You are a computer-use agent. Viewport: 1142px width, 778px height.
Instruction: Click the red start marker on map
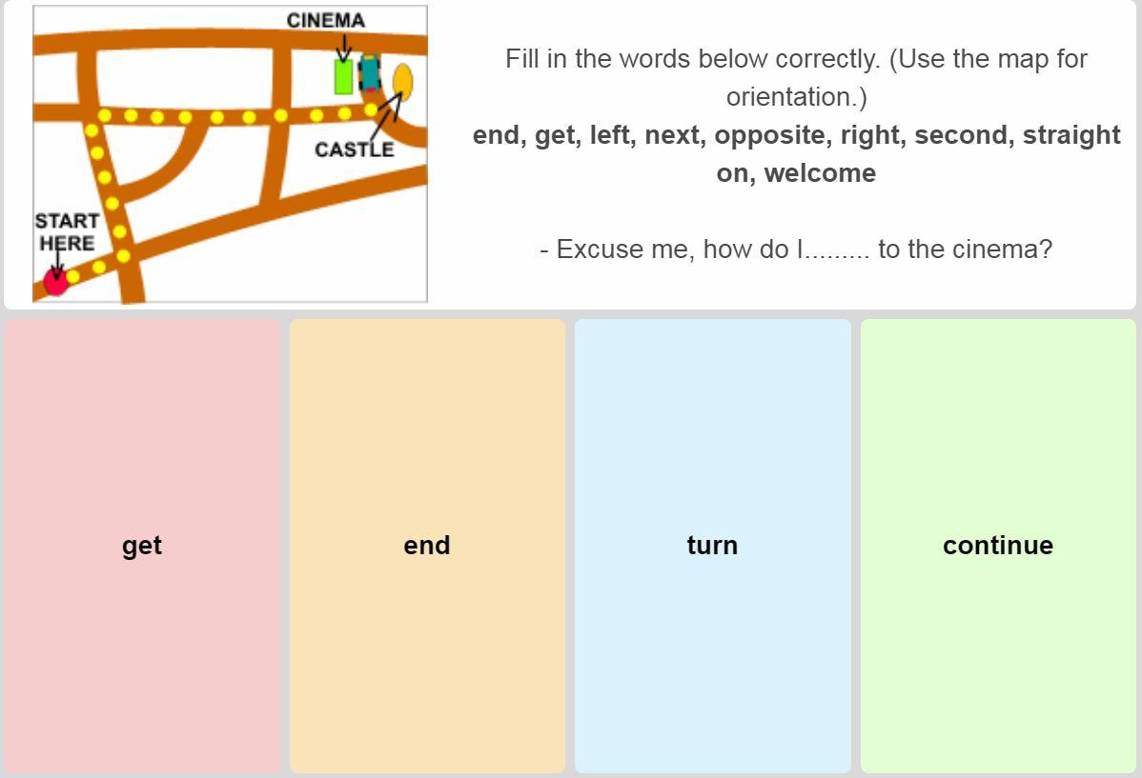point(55,281)
